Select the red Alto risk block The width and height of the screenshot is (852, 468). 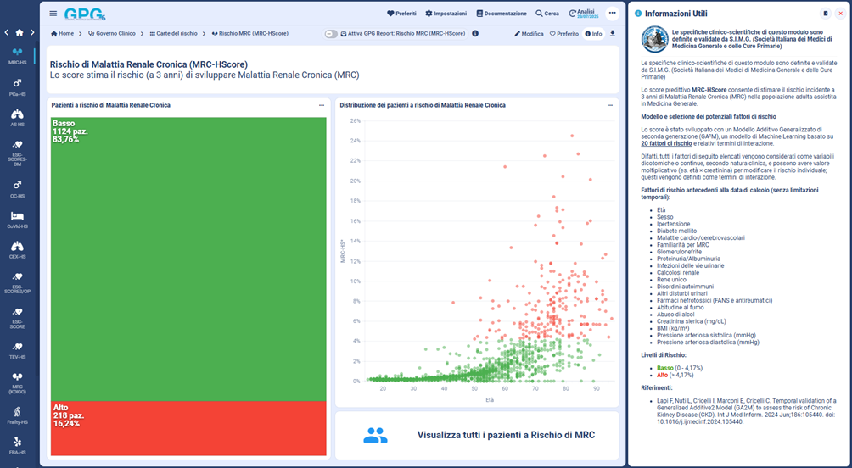coord(189,428)
